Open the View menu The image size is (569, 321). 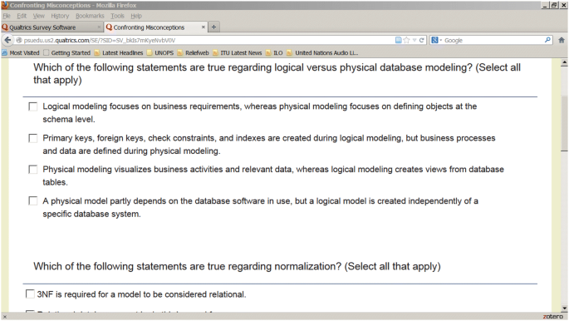pos(39,16)
